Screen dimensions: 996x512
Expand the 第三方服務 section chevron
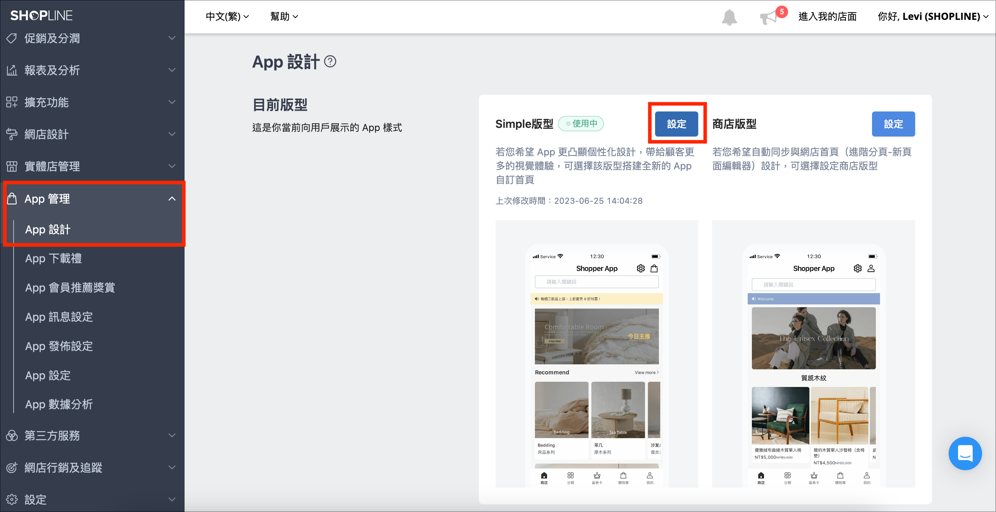click(172, 435)
